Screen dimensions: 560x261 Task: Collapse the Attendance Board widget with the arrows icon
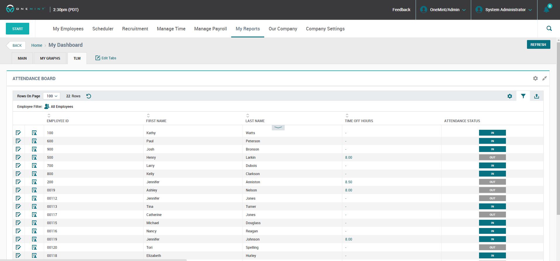(544, 78)
